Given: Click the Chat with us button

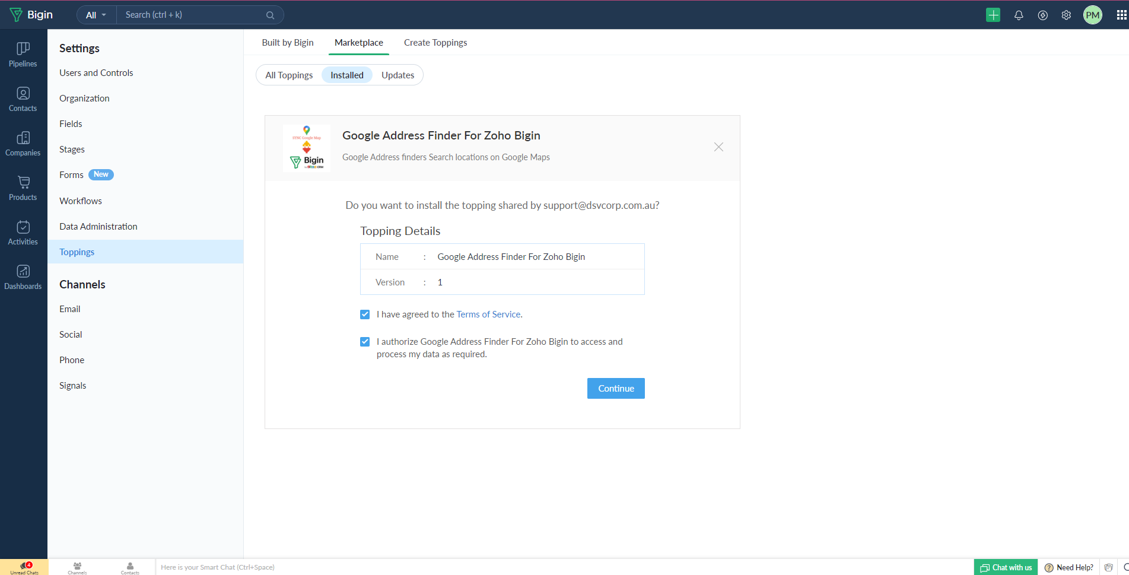Looking at the screenshot, I should [x=1006, y=567].
